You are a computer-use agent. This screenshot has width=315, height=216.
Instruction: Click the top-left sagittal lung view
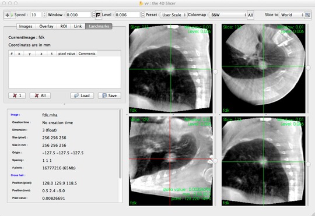point(170,68)
